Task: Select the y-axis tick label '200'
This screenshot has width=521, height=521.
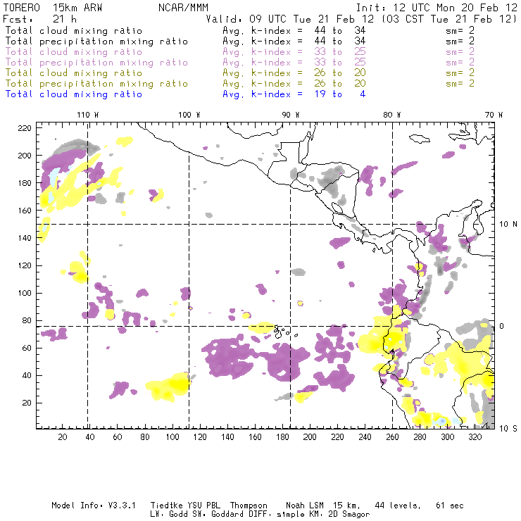Action: pos(25,156)
